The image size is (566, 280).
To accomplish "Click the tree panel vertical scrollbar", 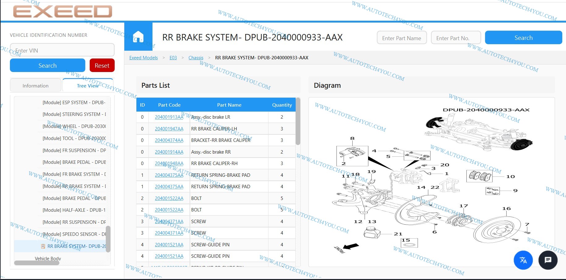I will [108, 239].
